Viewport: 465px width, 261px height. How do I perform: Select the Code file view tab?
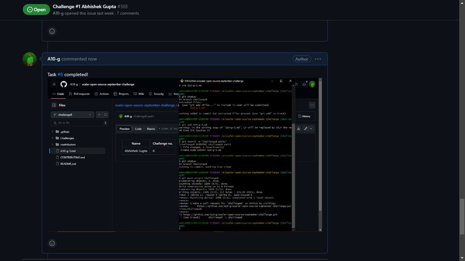pos(138,129)
